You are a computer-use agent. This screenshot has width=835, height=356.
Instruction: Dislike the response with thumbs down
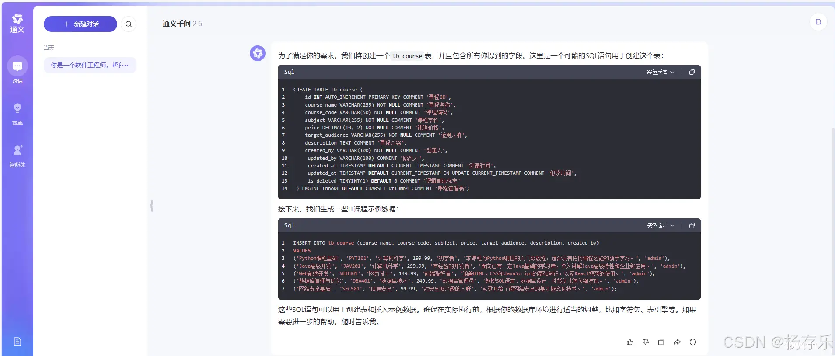point(646,342)
